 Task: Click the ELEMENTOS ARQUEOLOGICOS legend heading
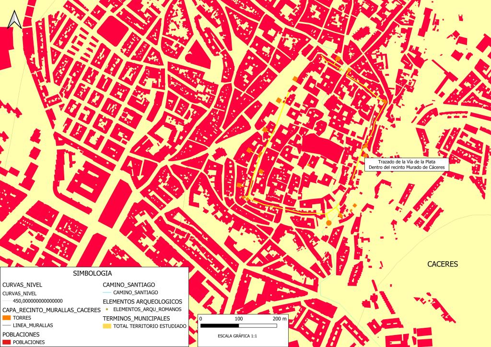[x=142, y=301]
